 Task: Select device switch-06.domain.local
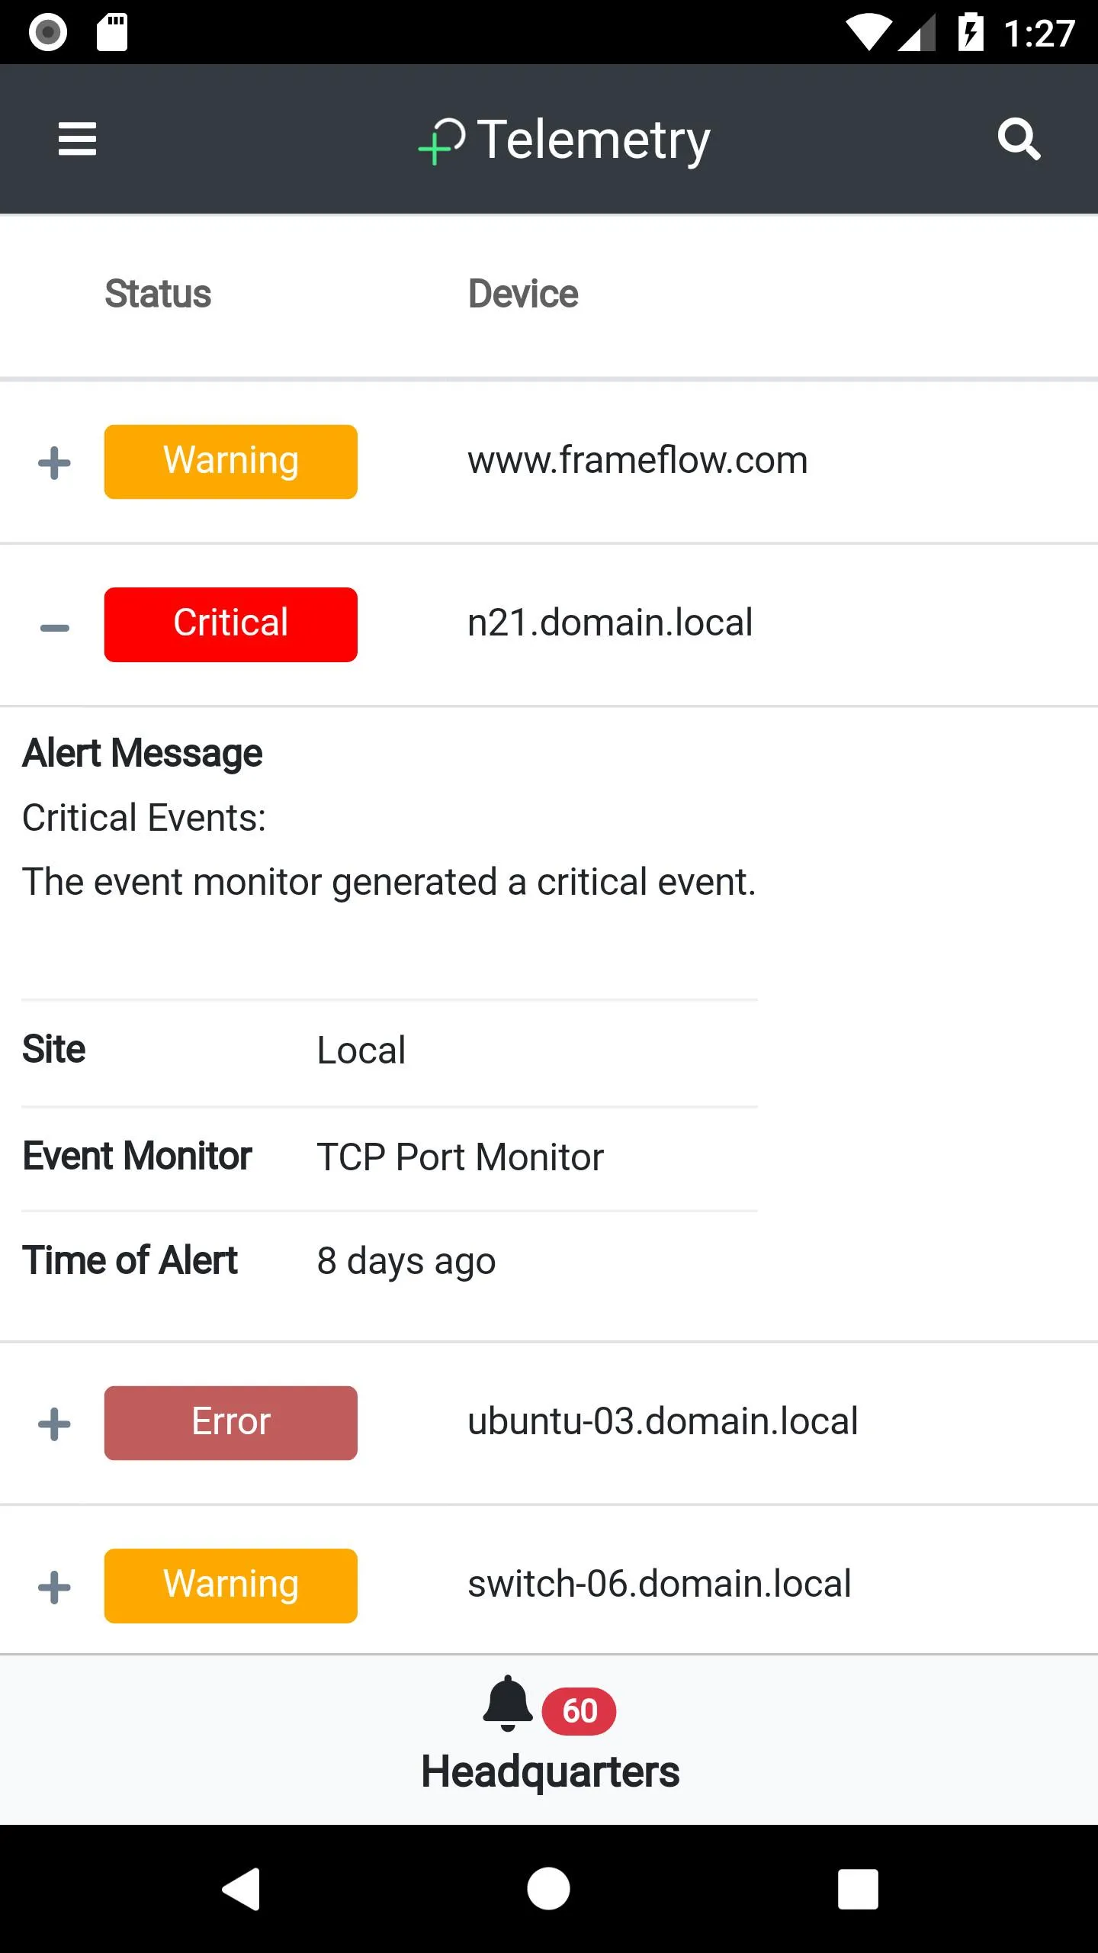point(660,1584)
